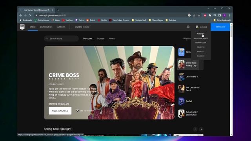Expand the Other bookmarks folder
The height and width of the screenshot is (141, 251).
tap(222, 20)
